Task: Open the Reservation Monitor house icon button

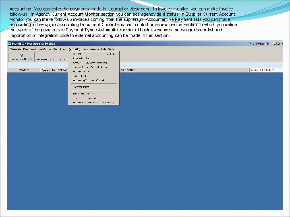Action: (21, 57)
